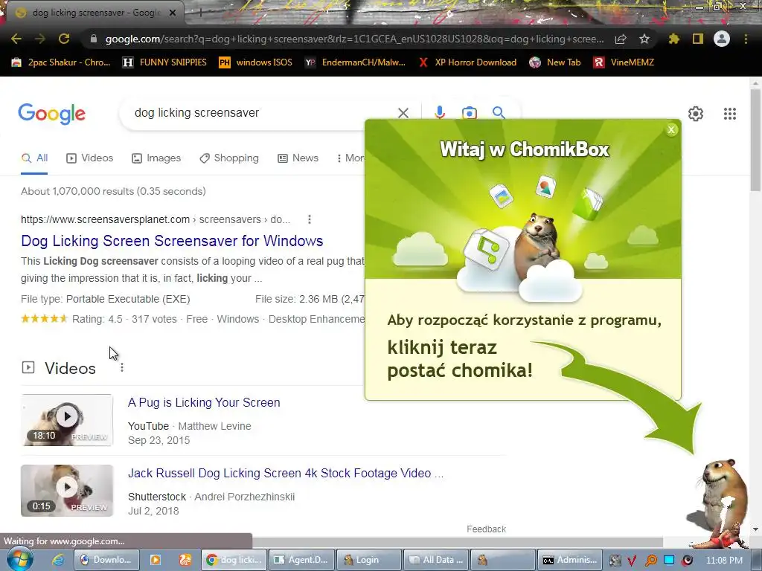Open the New Tab bookmark

coord(555,62)
